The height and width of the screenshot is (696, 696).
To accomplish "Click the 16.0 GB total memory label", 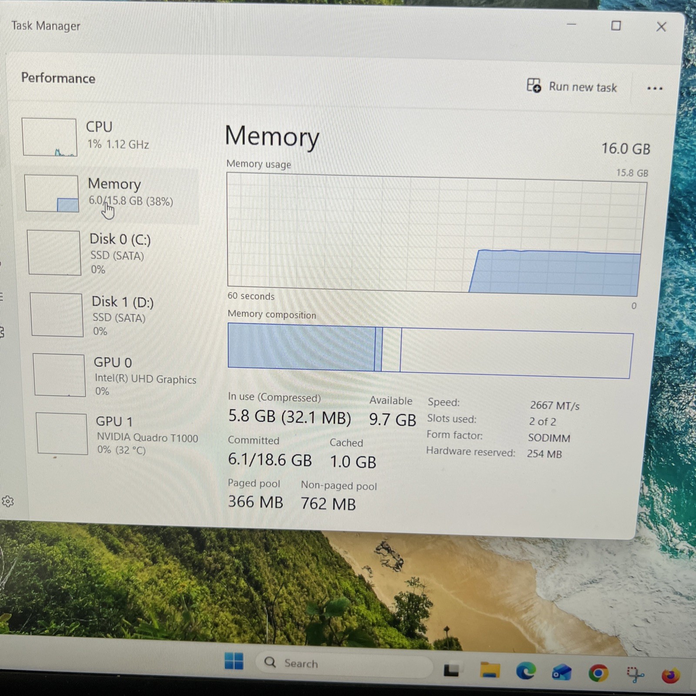I will pyautogui.click(x=626, y=149).
